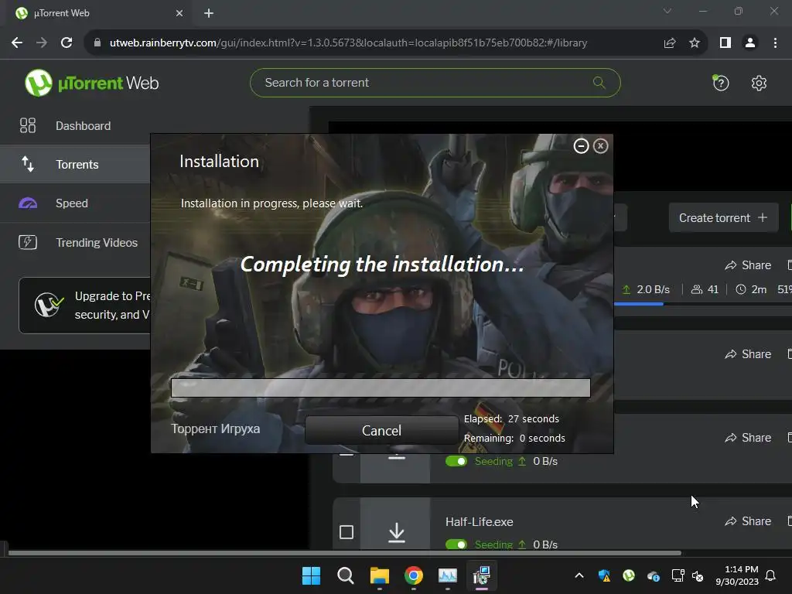Go to Trending Videos
The height and width of the screenshot is (594, 792).
coord(75,242)
